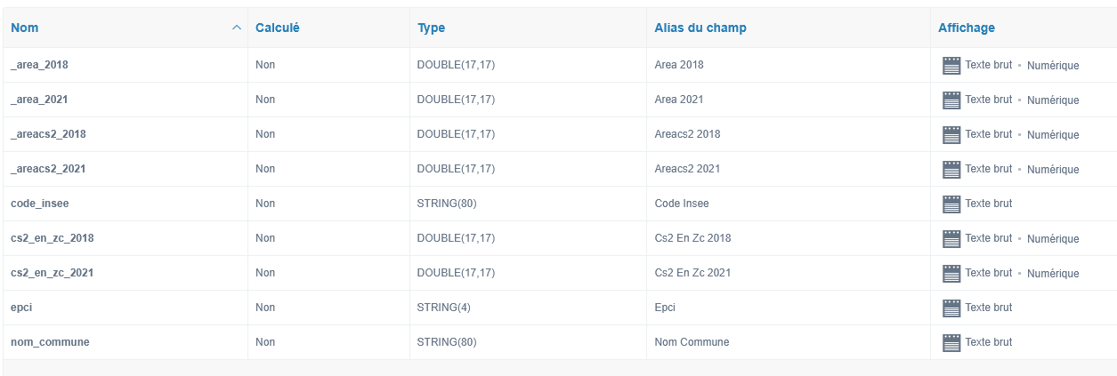This screenshot has height=376, width=1117.
Task: Click the Numérique label in _area_2018 row
Action: (x=1053, y=66)
